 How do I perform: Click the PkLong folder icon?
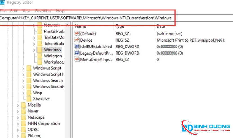23,136
